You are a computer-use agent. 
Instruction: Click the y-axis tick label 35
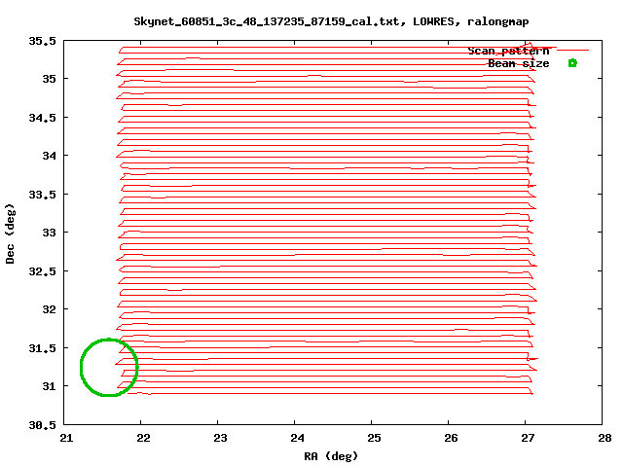[x=50, y=79]
